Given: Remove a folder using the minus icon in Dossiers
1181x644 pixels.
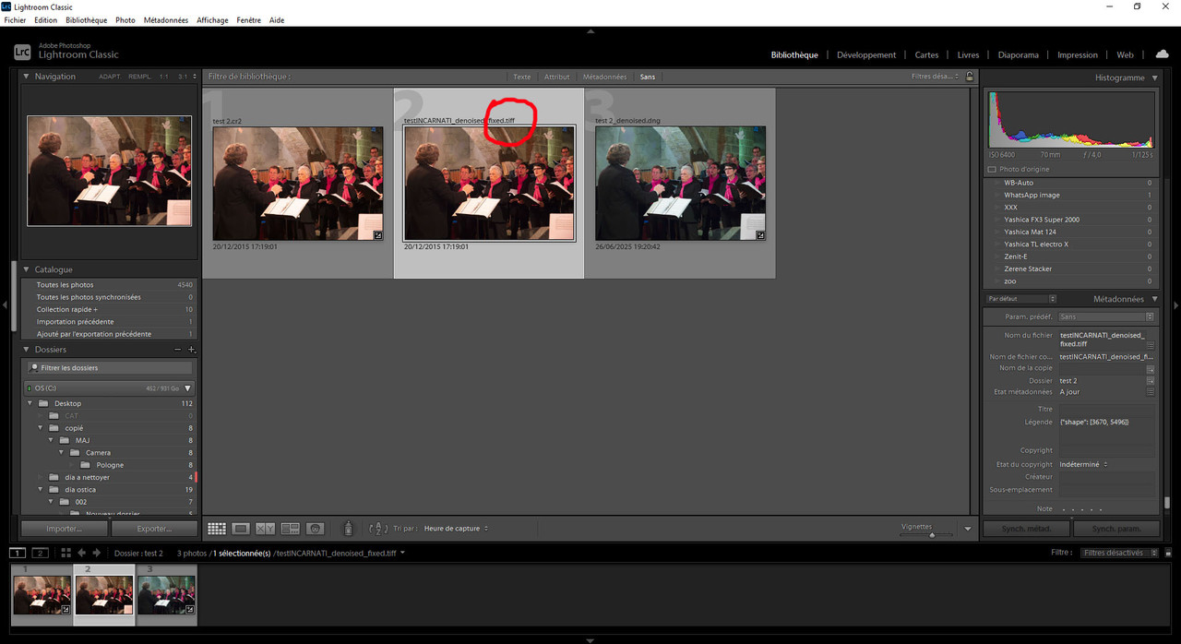Looking at the screenshot, I should [178, 350].
